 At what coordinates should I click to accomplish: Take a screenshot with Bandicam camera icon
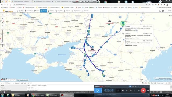pyautogui.click(x=148, y=91)
